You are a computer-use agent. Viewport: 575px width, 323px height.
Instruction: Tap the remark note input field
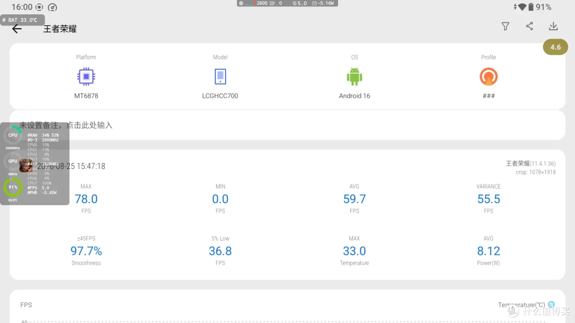point(287,125)
